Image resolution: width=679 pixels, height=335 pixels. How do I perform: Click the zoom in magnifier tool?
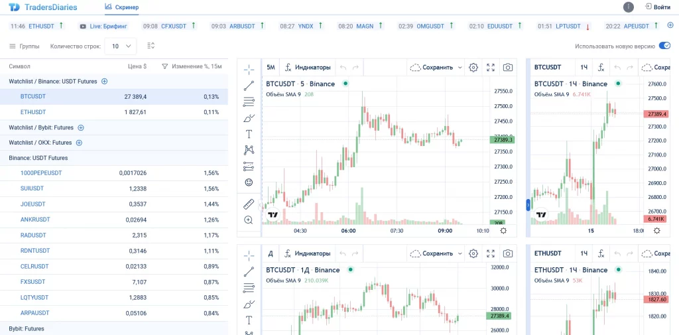pyautogui.click(x=249, y=220)
